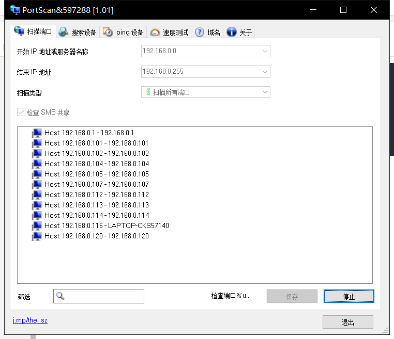Click the blue info icon on 关于 tab
This screenshot has height=339, width=394.
[232, 32]
